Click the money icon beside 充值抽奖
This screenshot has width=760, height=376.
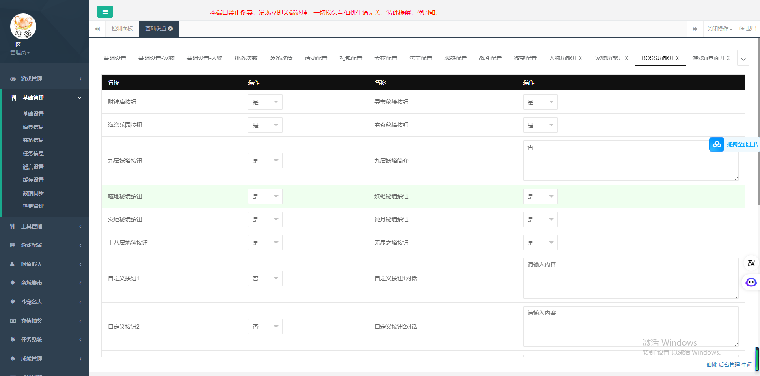click(x=13, y=321)
